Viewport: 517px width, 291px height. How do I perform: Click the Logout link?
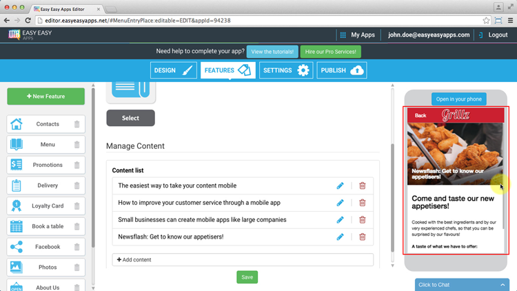point(492,35)
